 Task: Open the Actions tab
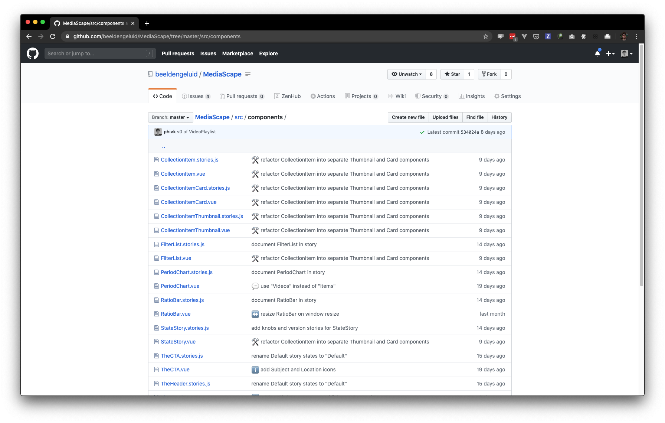pyautogui.click(x=322, y=96)
